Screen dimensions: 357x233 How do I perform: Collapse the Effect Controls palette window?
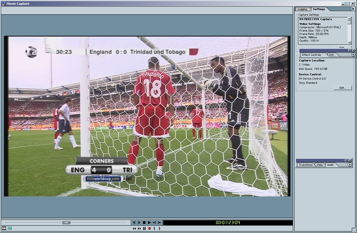350,51
